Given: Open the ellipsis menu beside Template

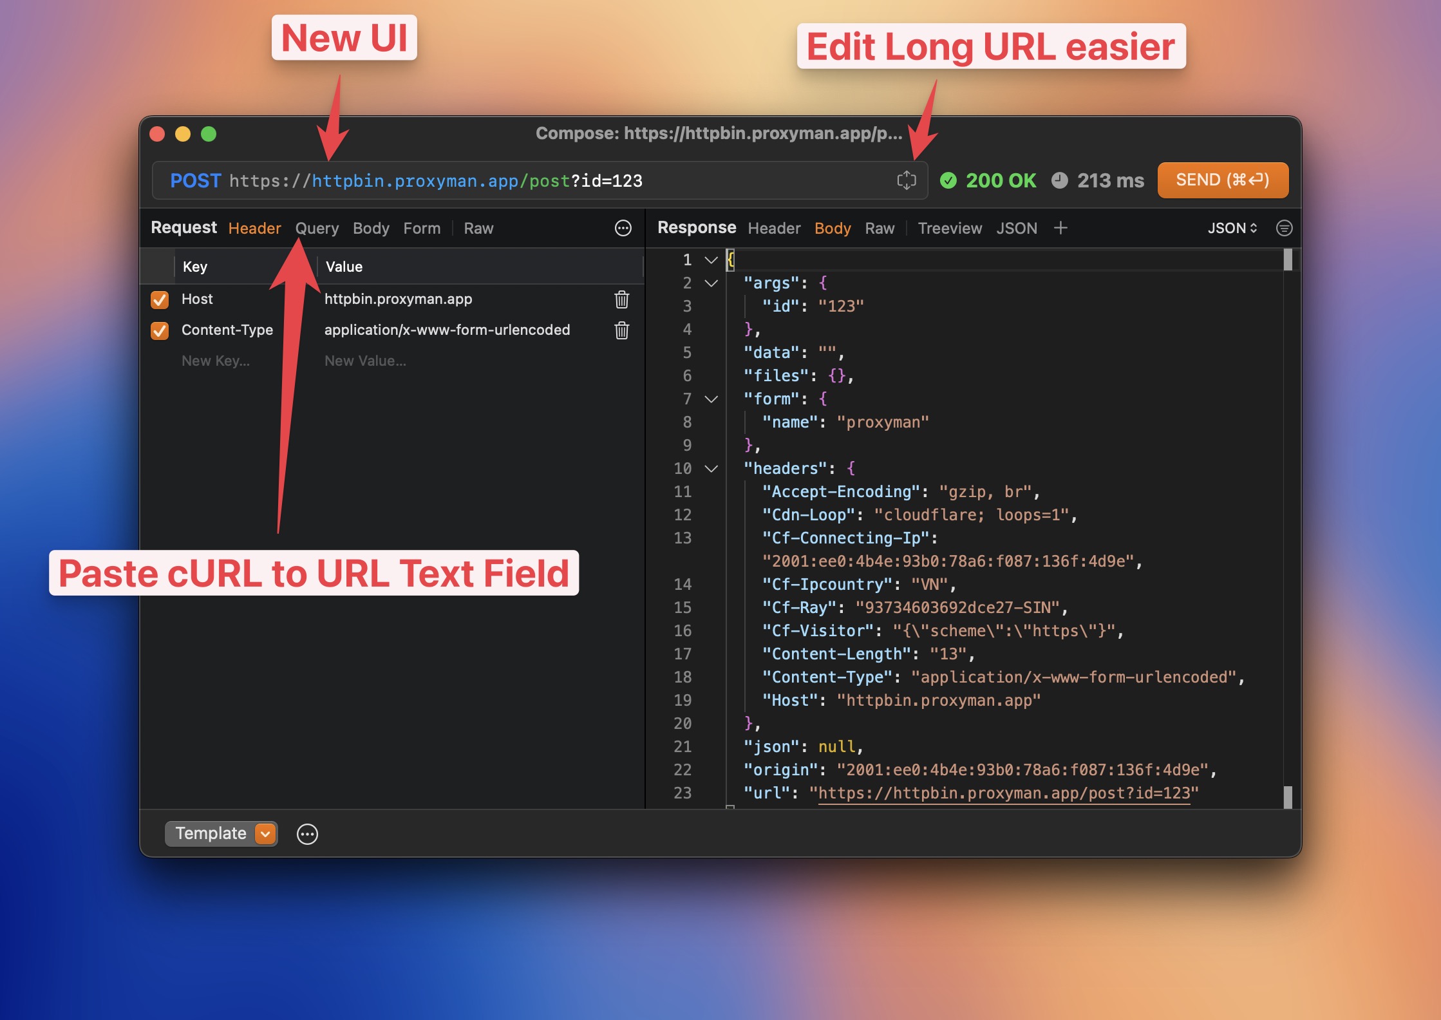Looking at the screenshot, I should point(307,834).
